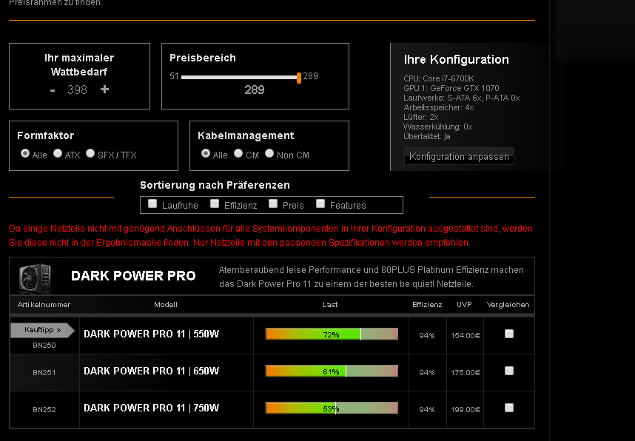Click article number BN252

(x=44, y=409)
